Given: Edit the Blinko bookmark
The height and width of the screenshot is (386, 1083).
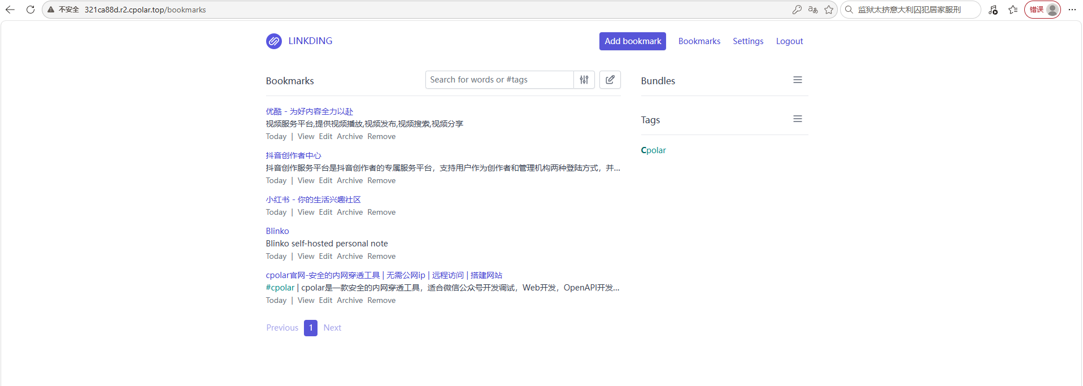Looking at the screenshot, I should 325,256.
